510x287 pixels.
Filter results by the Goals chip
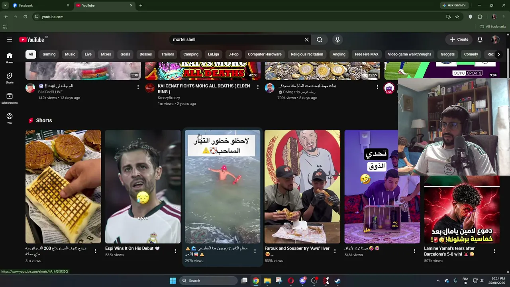click(x=125, y=54)
